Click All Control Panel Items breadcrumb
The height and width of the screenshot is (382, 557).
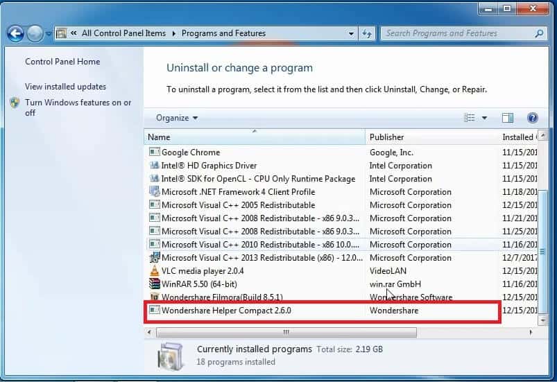[123, 33]
